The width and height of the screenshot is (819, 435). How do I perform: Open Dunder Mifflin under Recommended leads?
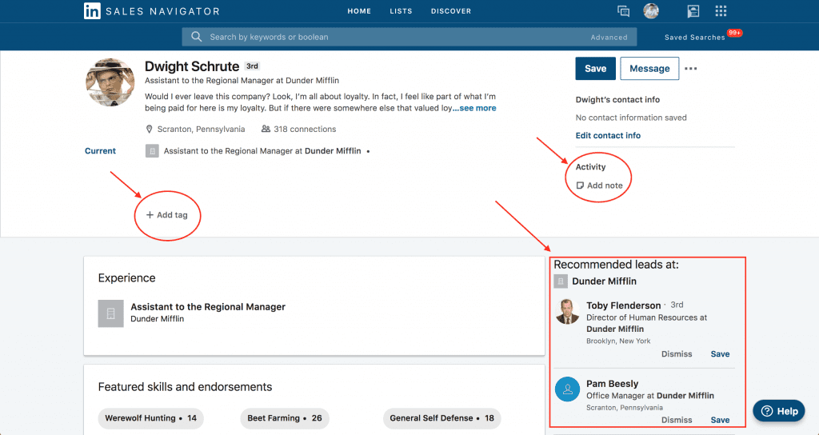[605, 281]
